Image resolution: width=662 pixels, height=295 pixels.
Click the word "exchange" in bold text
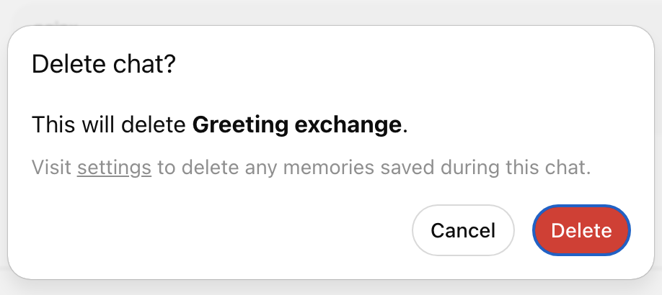point(348,125)
